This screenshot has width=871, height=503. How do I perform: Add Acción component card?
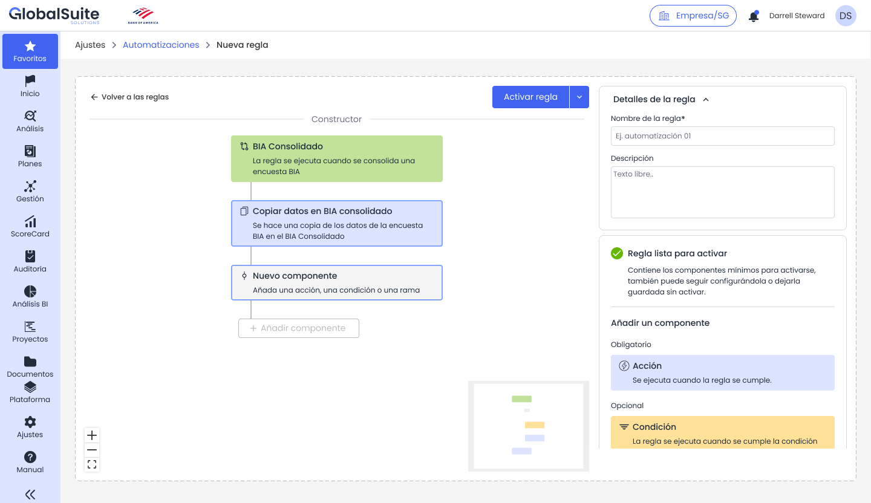[x=723, y=372]
